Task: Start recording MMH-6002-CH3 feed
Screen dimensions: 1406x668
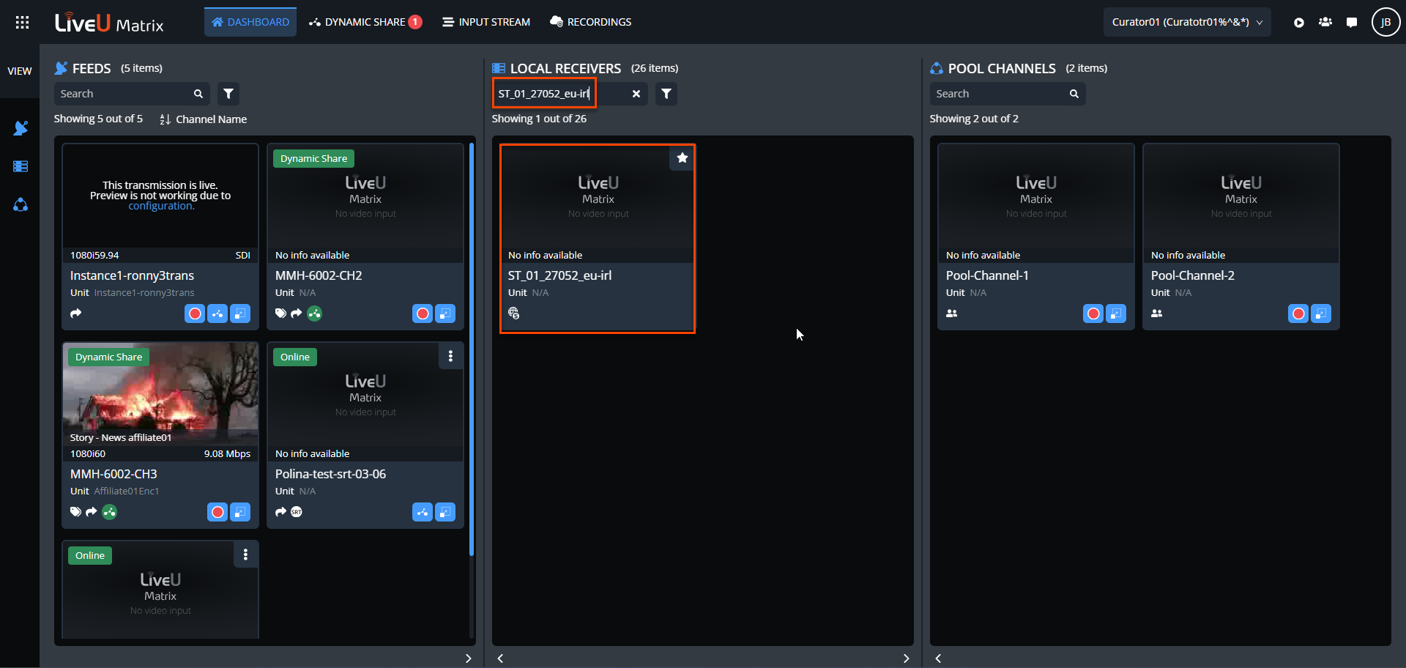Action: tap(217, 512)
